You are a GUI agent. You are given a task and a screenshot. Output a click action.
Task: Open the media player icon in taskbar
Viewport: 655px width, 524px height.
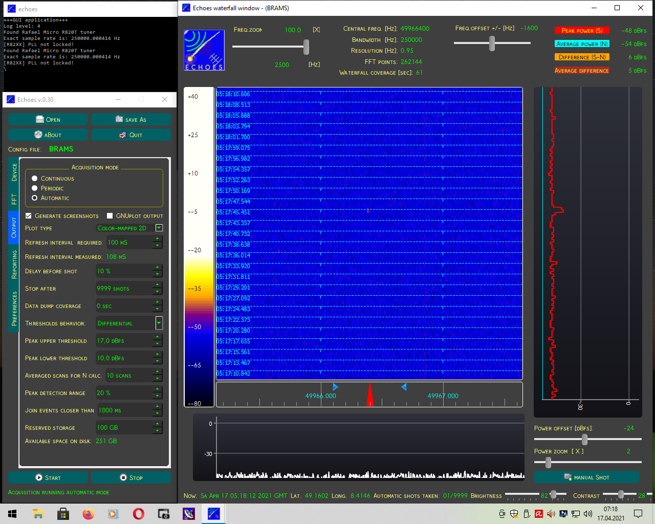(x=113, y=514)
